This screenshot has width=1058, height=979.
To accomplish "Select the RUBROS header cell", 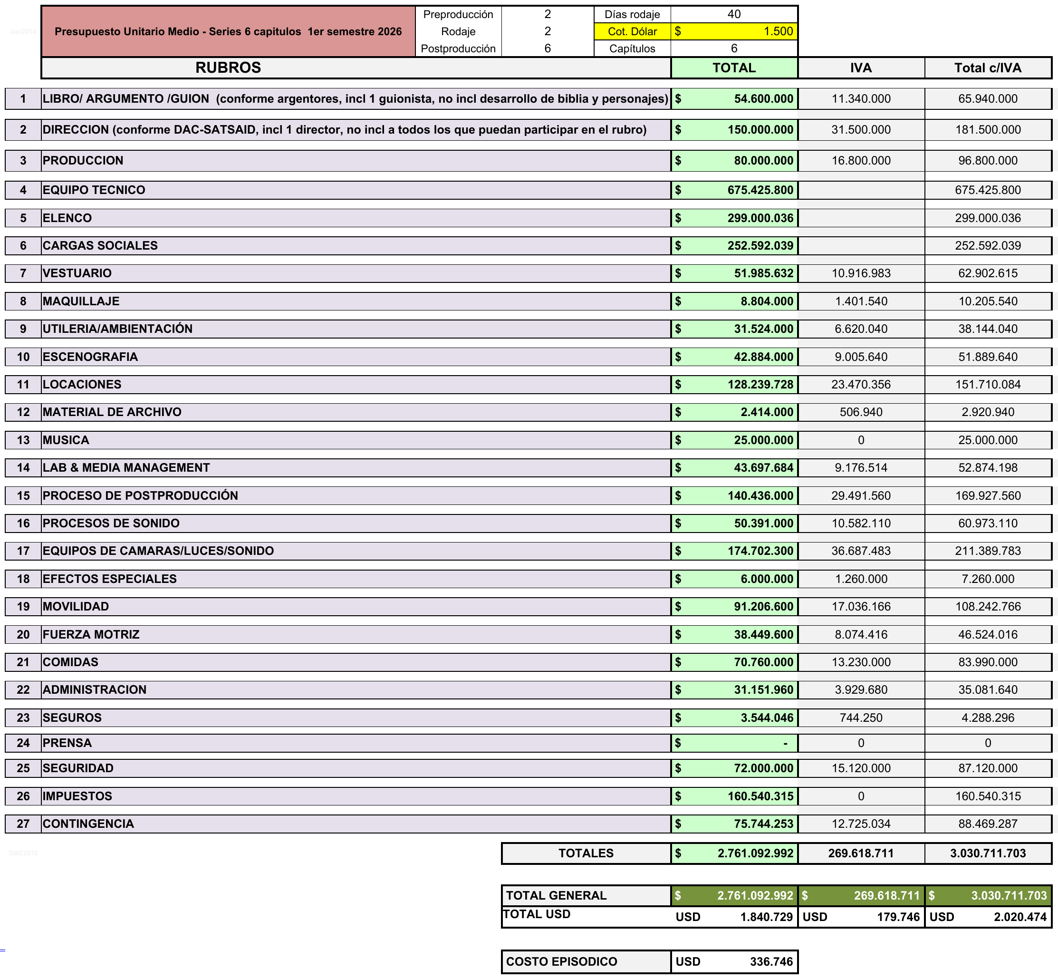I will (x=228, y=68).
